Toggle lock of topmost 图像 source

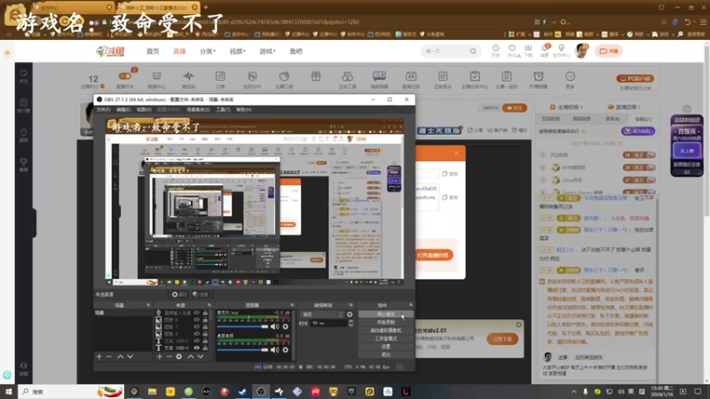tap(205, 320)
